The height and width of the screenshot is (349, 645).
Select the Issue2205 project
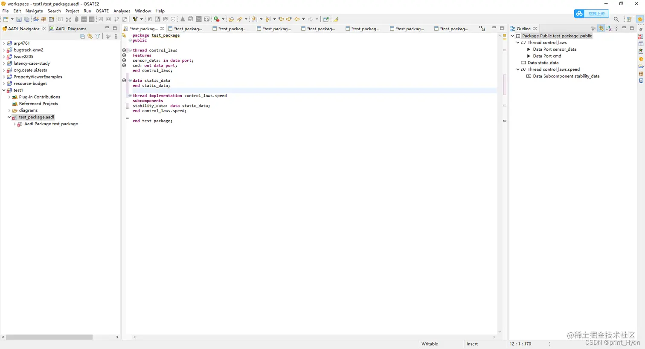point(23,57)
